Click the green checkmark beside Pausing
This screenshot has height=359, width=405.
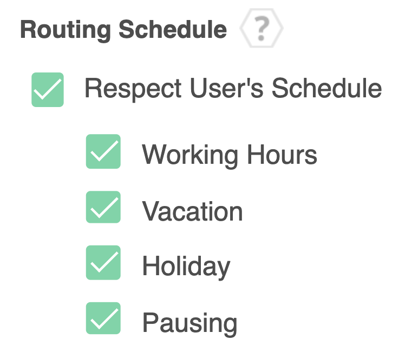[x=103, y=318]
